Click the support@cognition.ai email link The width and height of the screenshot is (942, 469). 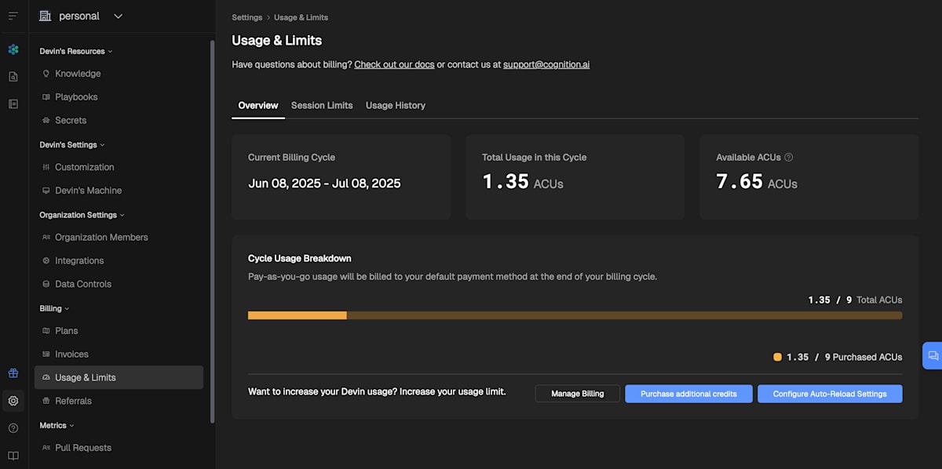click(x=546, y=64)
